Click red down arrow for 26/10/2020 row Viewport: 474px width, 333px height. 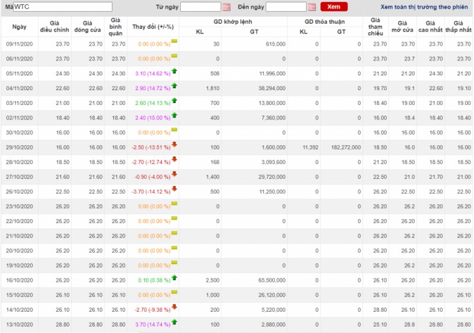point(174,190)
